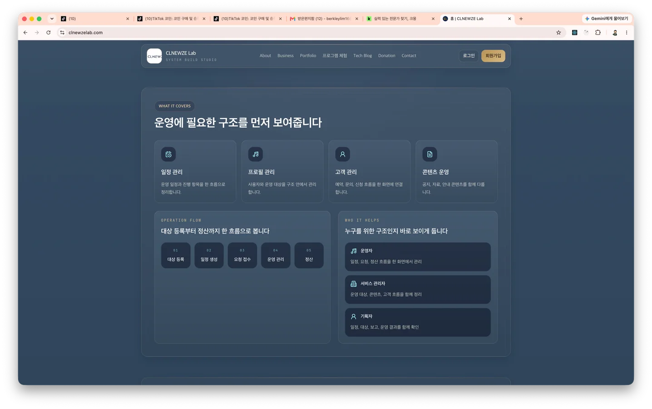Click the 로그인 button
The width and height of the screenshot is (652, 409).
[469, 56]
